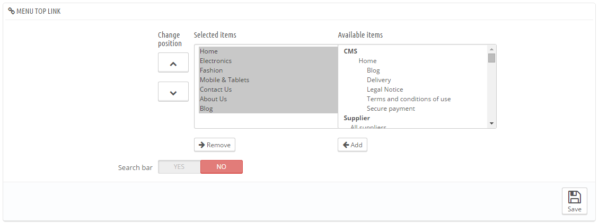Select Terms and conditions of use
Image resolution: width=599 pixels, height=223 pixels.
(409, 99)
